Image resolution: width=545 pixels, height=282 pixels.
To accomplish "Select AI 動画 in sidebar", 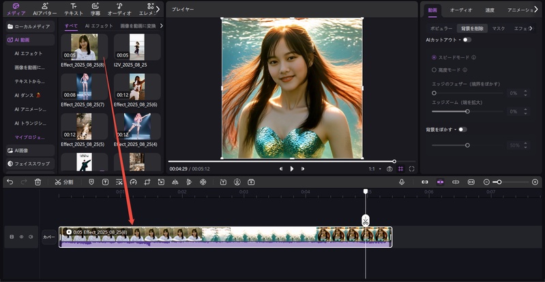I will pyautogui.click(x=31, y=40).
